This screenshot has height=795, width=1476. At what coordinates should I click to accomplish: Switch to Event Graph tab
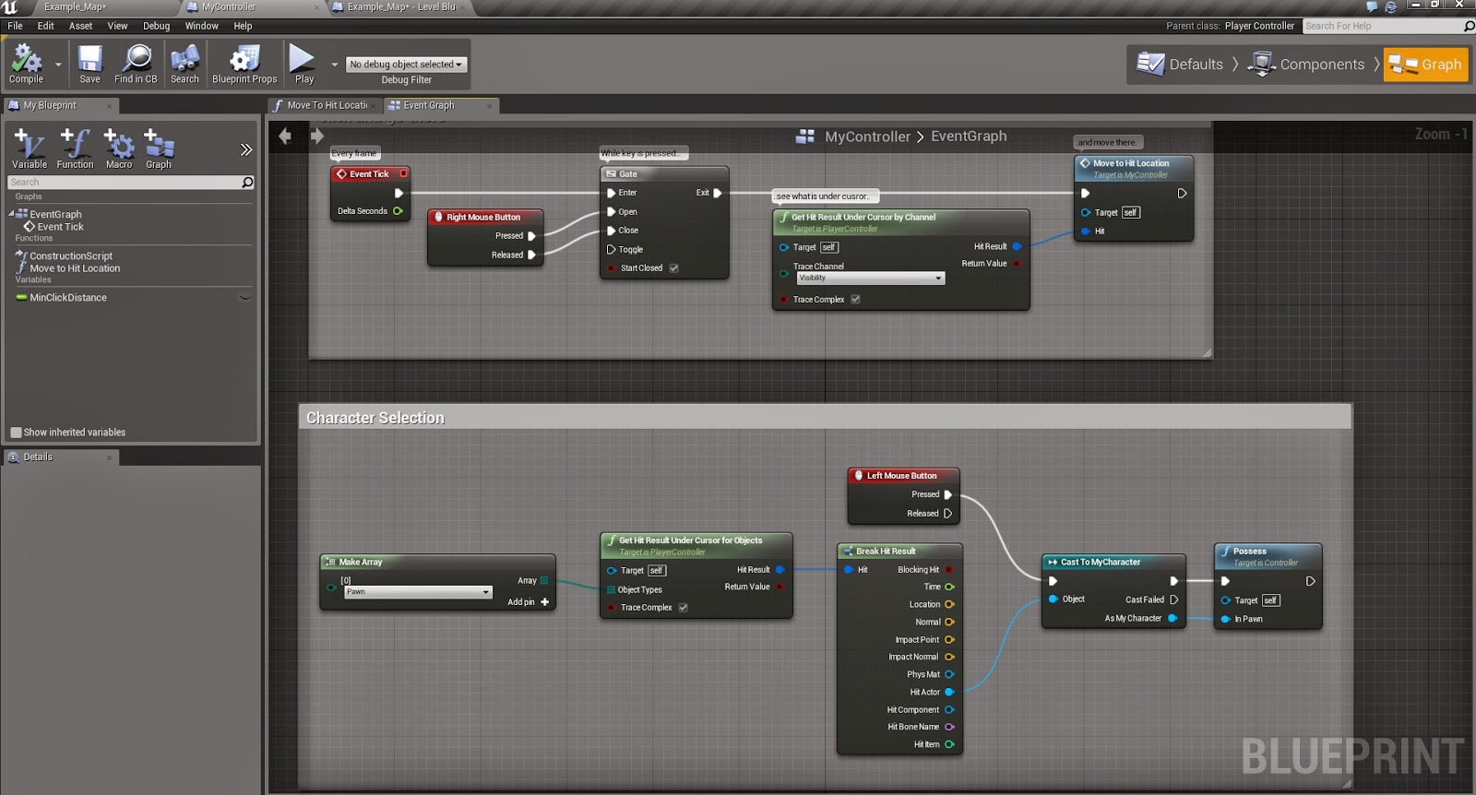441,105
